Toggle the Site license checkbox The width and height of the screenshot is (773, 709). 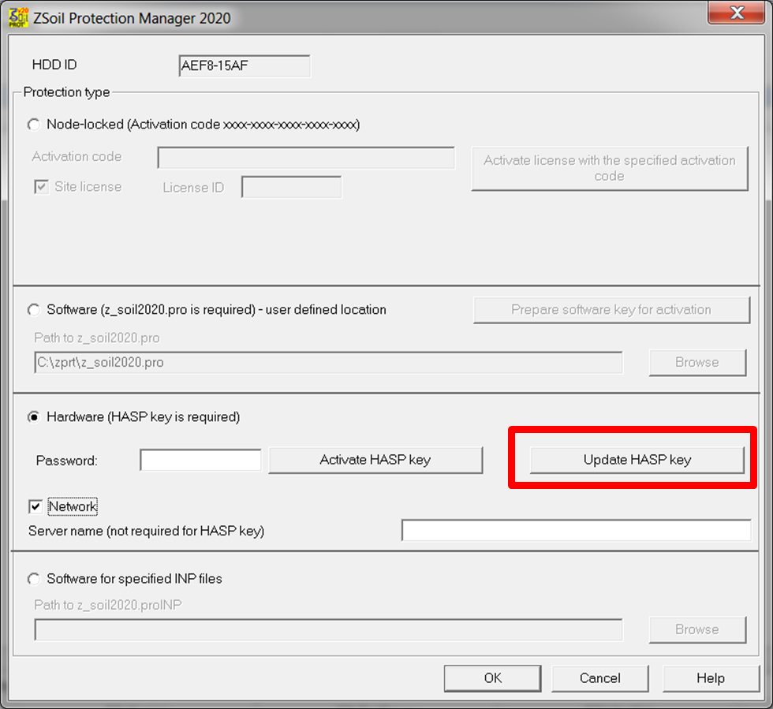pos(40,187)
